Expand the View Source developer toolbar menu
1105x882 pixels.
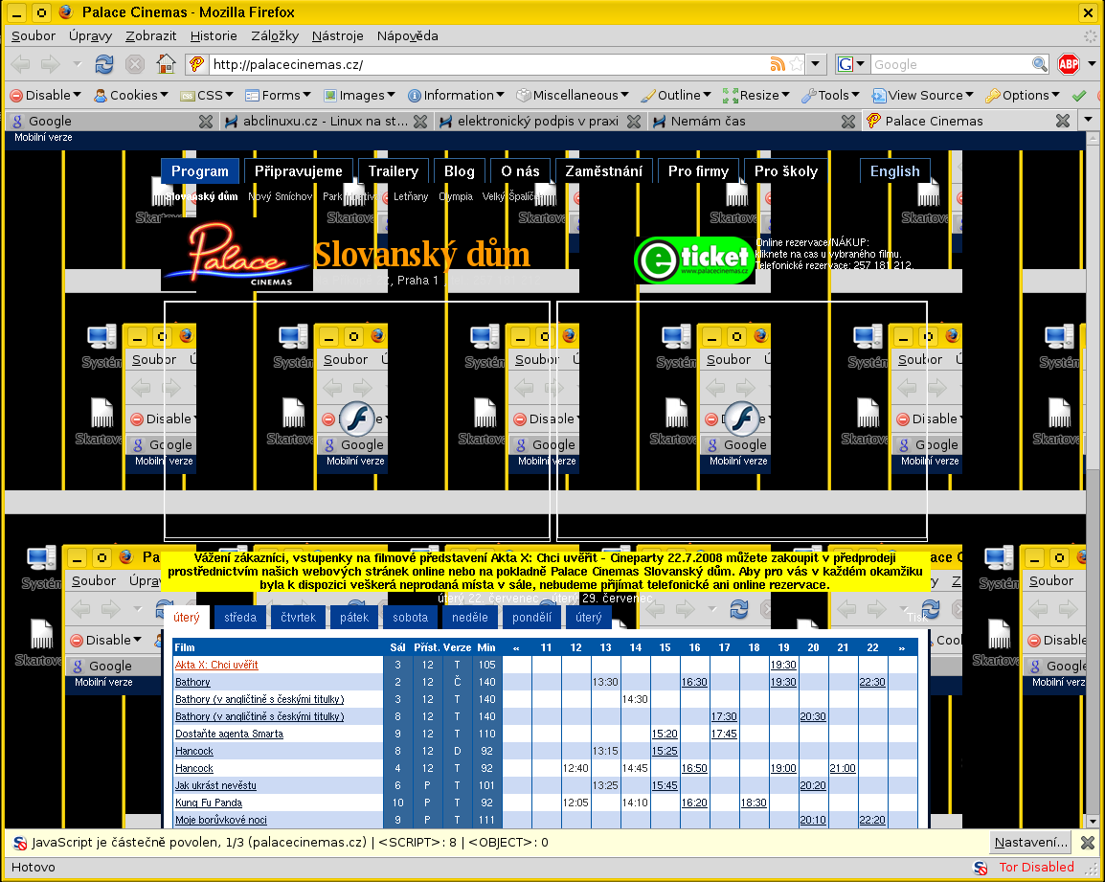922,95
